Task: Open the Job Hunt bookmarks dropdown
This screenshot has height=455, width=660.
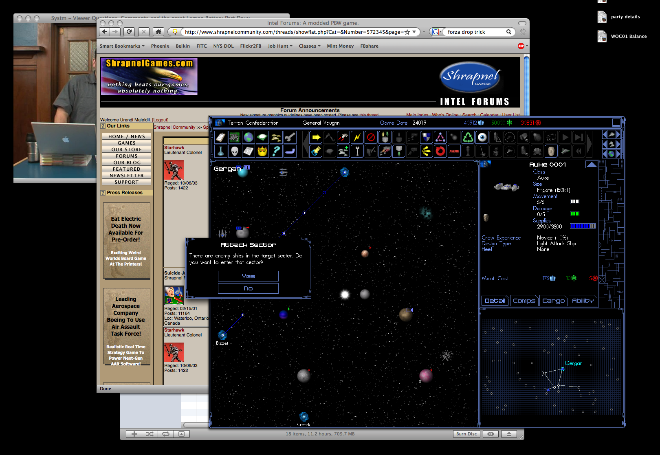Action: 280,46
